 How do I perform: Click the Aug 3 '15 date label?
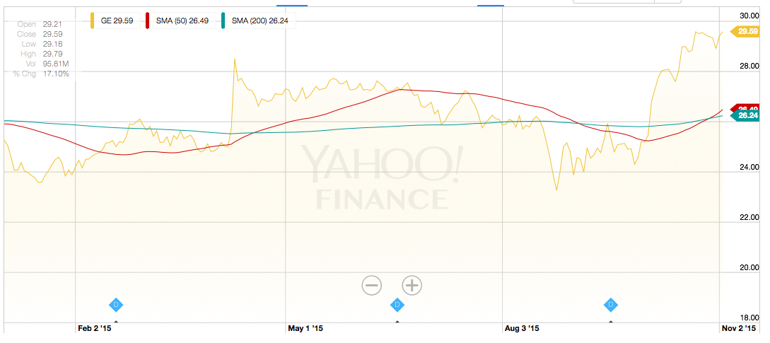(x=521, y=329)
